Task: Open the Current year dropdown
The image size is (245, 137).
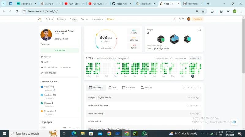Action: tap(195, 58)
